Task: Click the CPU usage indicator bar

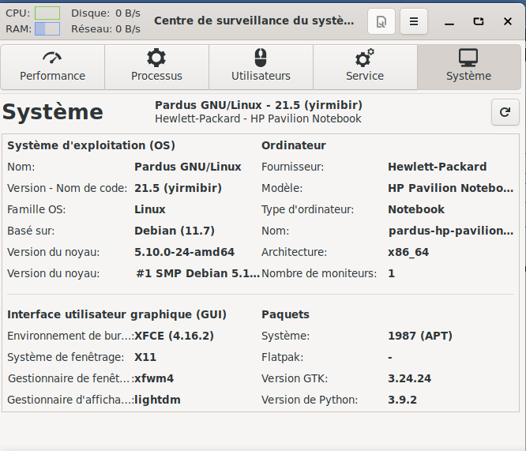Action: (x=47, y=13)
